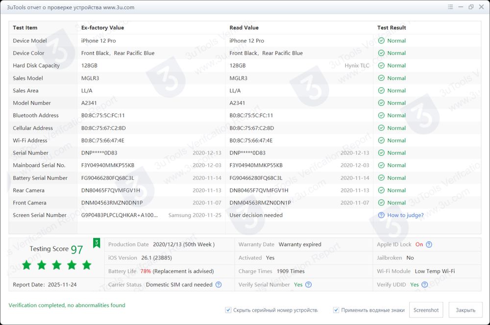Screen dimensions: 490x325
Task: Maximize the 3uTools report window
Action: click(x=471, y=7)
